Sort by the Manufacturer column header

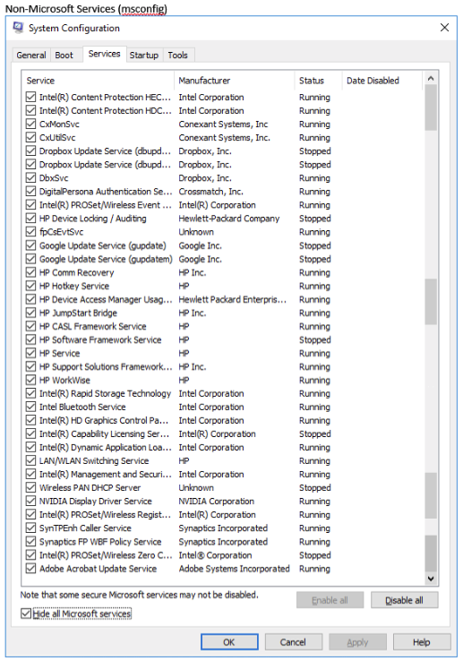pos(234,81)
